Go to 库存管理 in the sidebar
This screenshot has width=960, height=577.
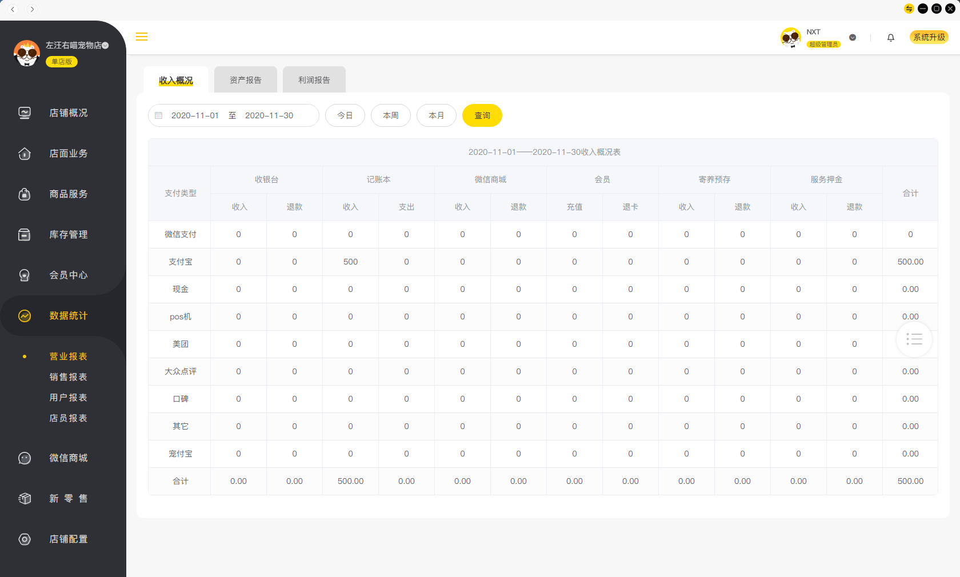(x=68, y=235)
